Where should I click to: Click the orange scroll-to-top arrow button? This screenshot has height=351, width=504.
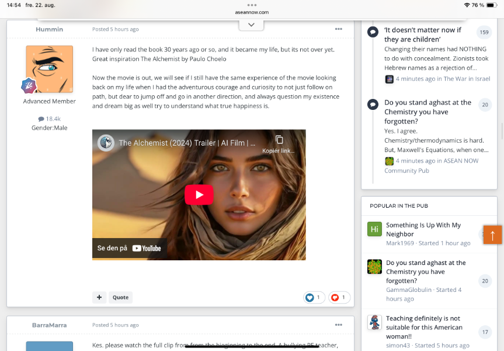click(492, 235)
